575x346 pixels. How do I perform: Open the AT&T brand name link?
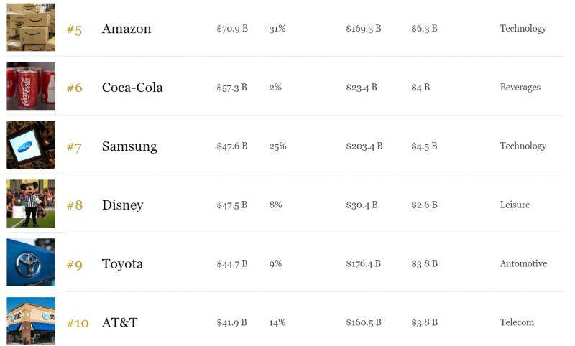[x=119, y=323]
